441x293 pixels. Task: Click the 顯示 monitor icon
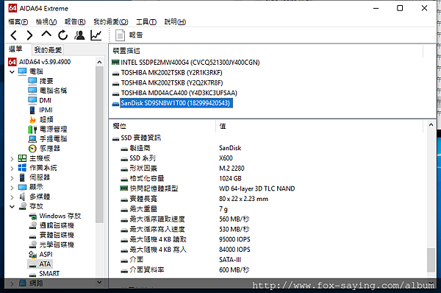[22, 187]
